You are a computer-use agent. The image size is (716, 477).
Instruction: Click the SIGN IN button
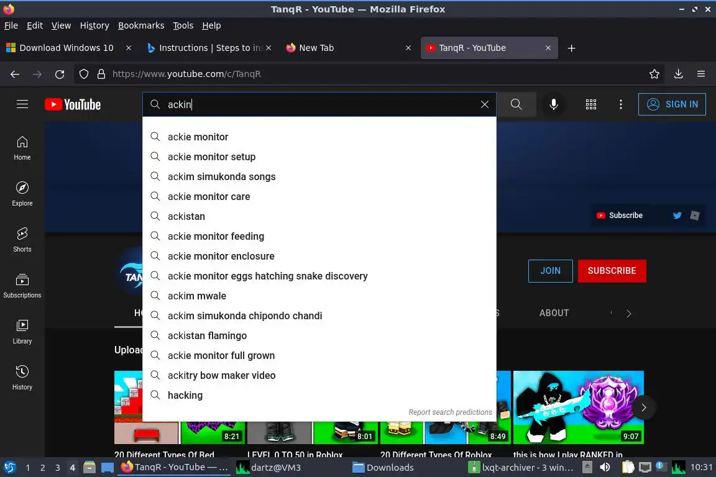(x=672, y=104)
